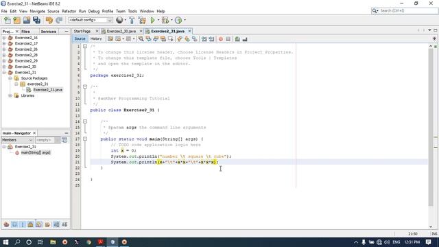The height and width of the screenshot is (247, 439).
Task: Expand the Libraries node
Action: [x=10, y=95]
